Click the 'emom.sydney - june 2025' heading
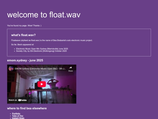 coord(25,61)
